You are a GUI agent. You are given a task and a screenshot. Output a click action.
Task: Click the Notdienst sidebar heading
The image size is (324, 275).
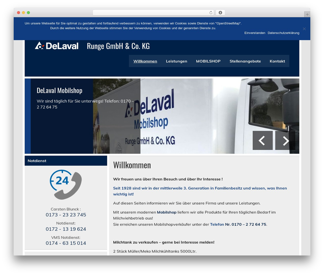[37, 161]
